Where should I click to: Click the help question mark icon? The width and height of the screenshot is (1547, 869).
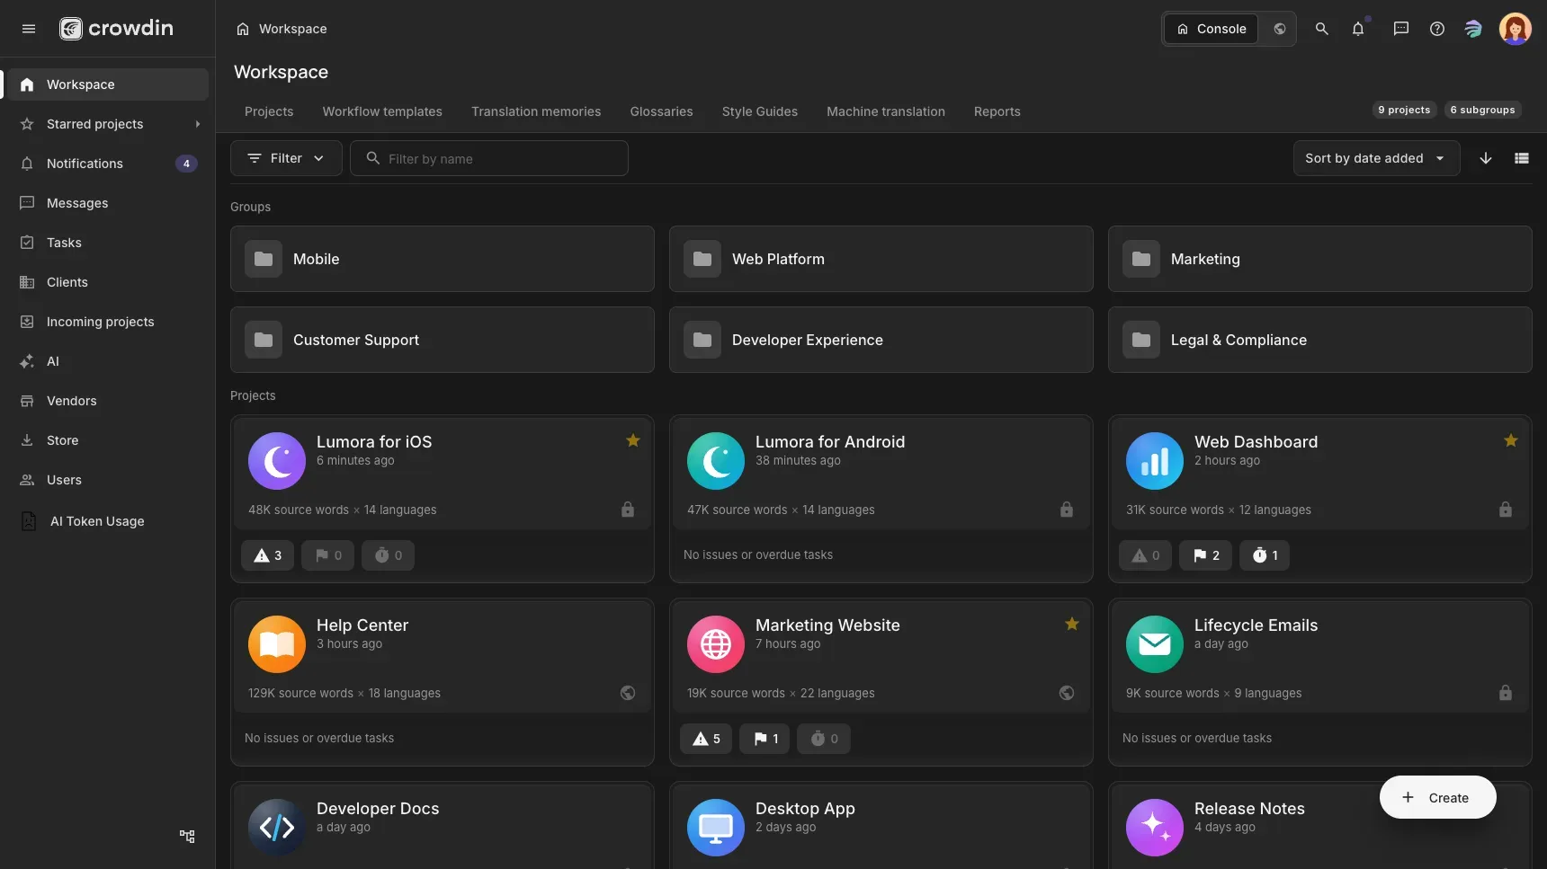click(x=1437, y=29)
